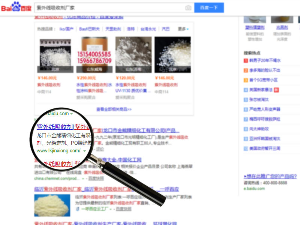Select the lko/国产 brand filter

coord(66,29)
